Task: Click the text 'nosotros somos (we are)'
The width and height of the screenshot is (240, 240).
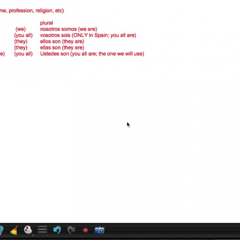Action: 69,29
